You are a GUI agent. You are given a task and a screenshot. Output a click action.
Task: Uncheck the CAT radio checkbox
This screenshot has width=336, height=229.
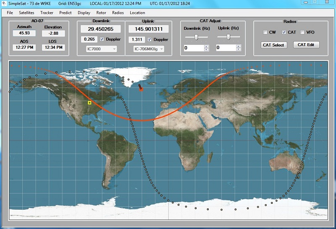click(284, 32)
